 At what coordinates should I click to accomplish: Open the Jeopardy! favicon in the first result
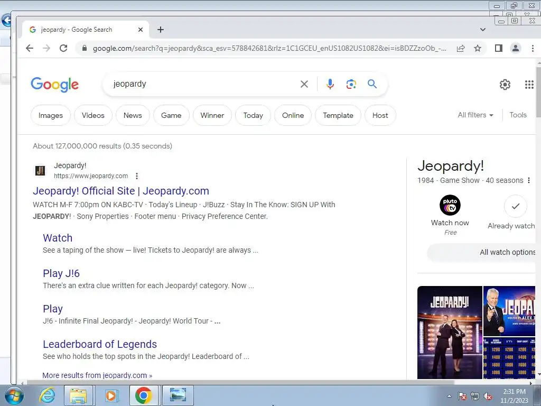pyautogui.click(x=40, y=171)
